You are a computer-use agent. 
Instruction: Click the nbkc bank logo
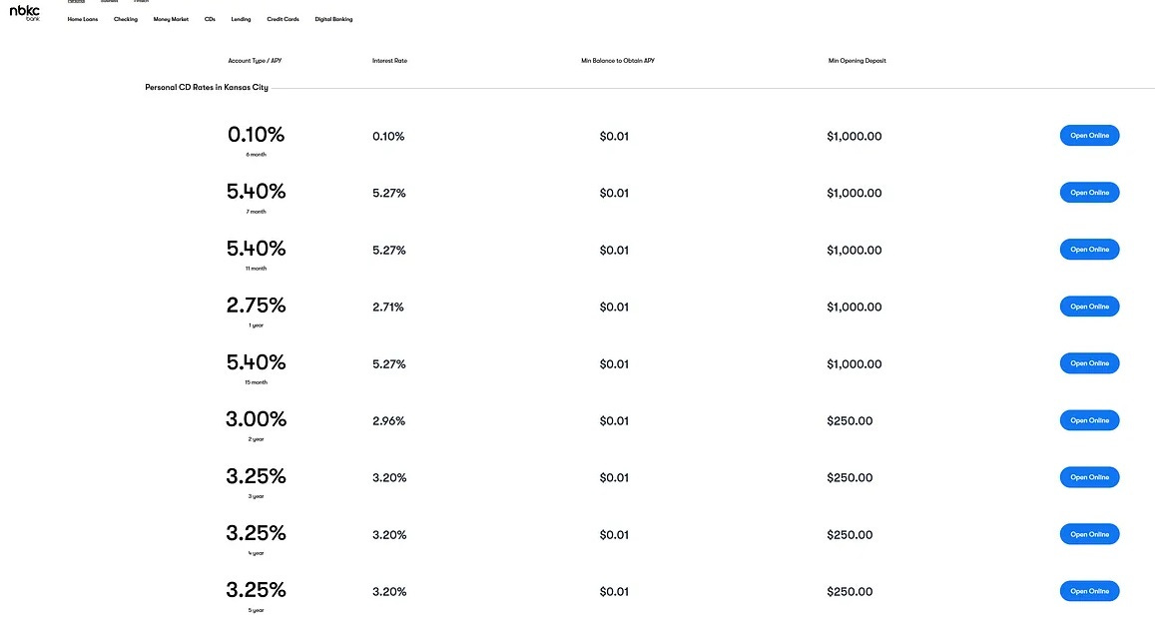pyautogui.click(x=24, y=13)
